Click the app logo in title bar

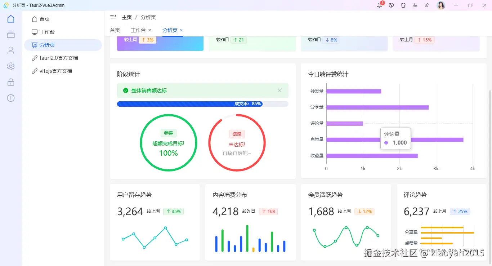tap(6, 5)
